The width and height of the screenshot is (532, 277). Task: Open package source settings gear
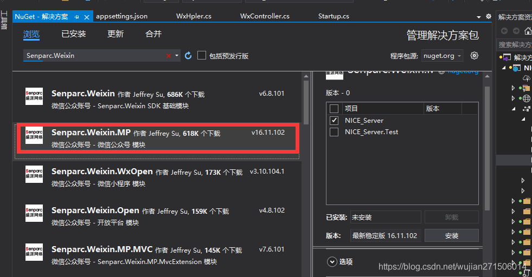pyautogui.click(x=475, y=56)
